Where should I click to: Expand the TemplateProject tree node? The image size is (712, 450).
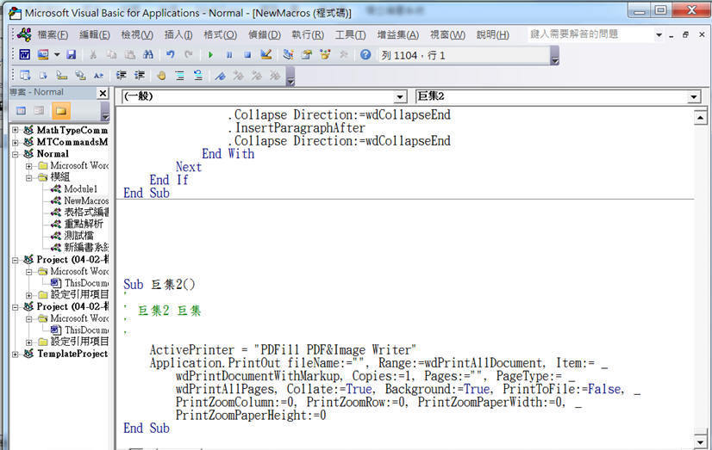(x=16, y=354)
